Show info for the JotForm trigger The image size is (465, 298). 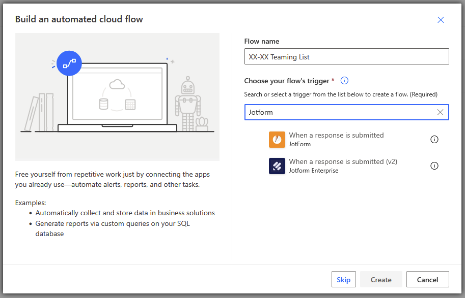434,140
